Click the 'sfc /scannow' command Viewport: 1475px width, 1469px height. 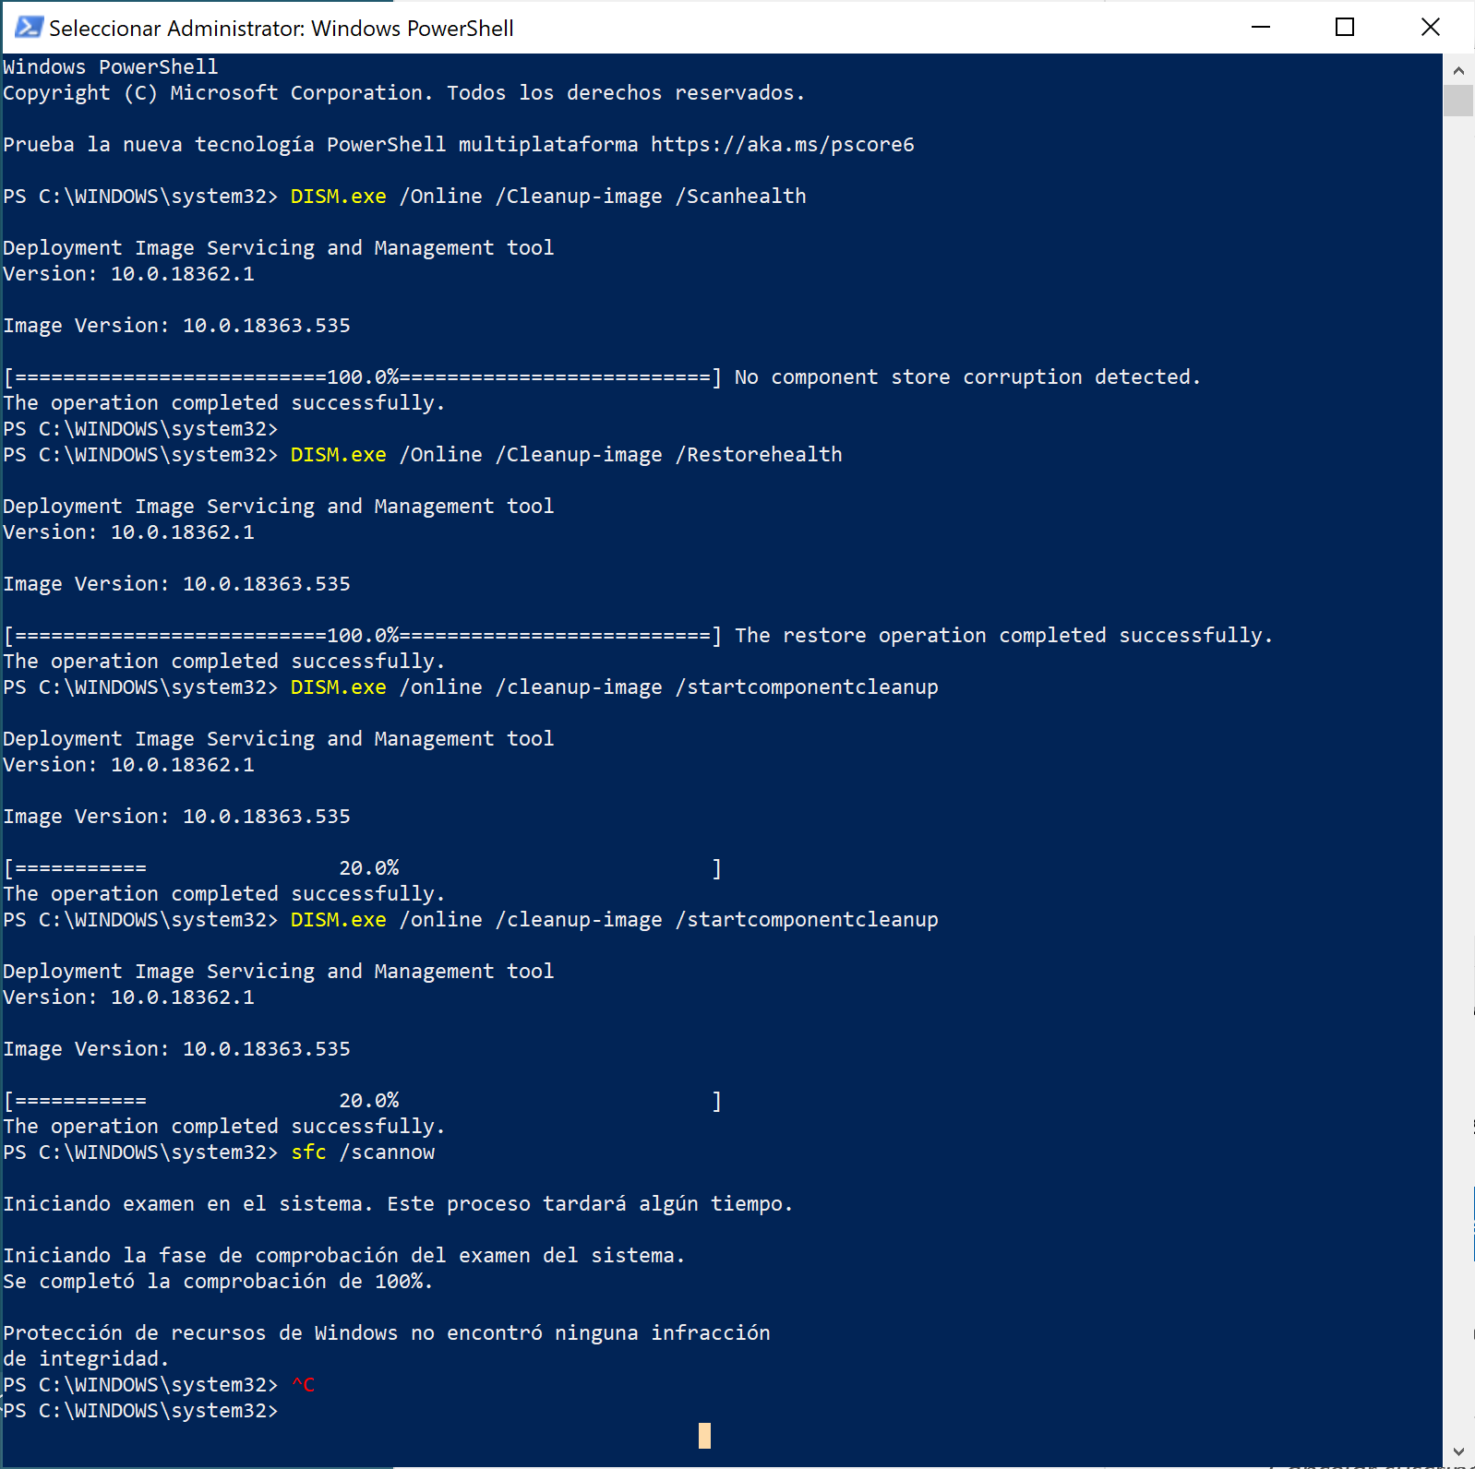coord(363,1153)
